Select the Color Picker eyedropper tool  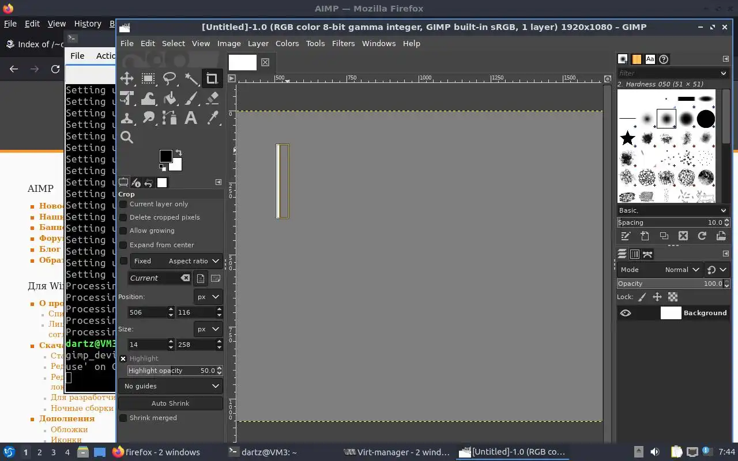[212, 118]
